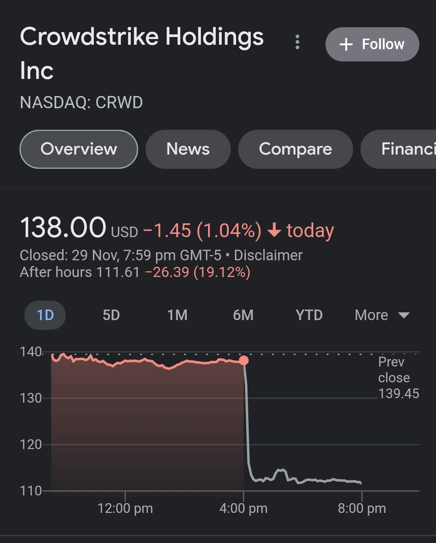The image size is (436, 543).
Task: Follow Crowdstrike Holdings stock
Action: point(372,44)
